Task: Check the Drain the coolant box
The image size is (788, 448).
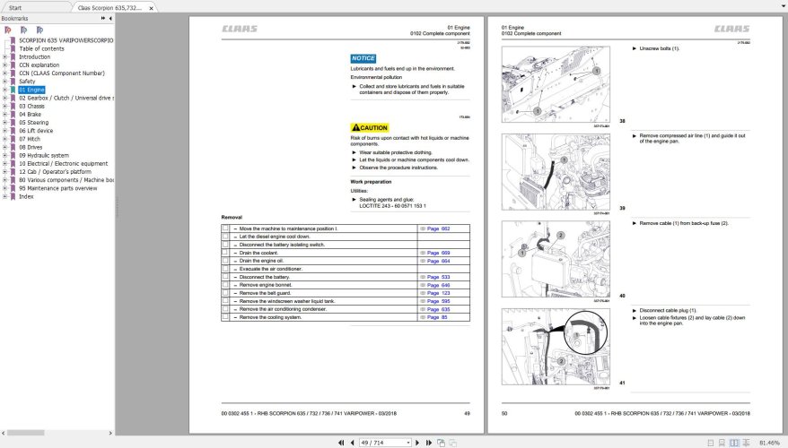Action: click(225, 253)
